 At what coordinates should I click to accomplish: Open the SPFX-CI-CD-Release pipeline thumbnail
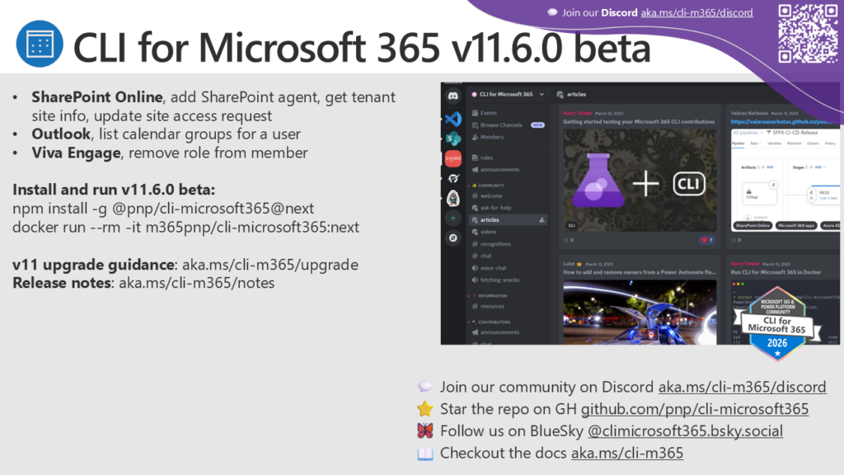[x=785, y=179]
